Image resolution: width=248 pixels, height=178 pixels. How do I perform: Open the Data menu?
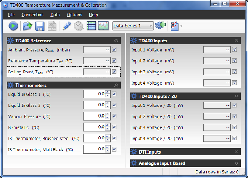pos(55,15)
